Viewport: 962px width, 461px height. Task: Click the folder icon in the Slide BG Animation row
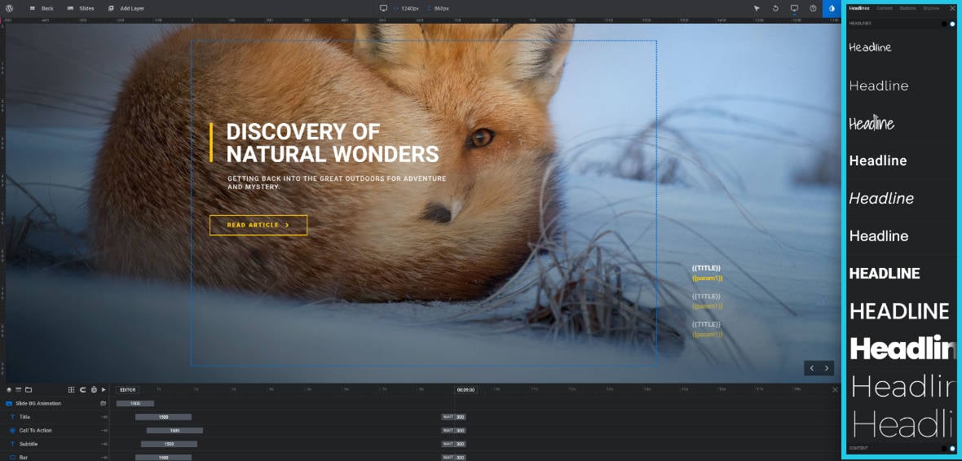(x=103, y=403)
